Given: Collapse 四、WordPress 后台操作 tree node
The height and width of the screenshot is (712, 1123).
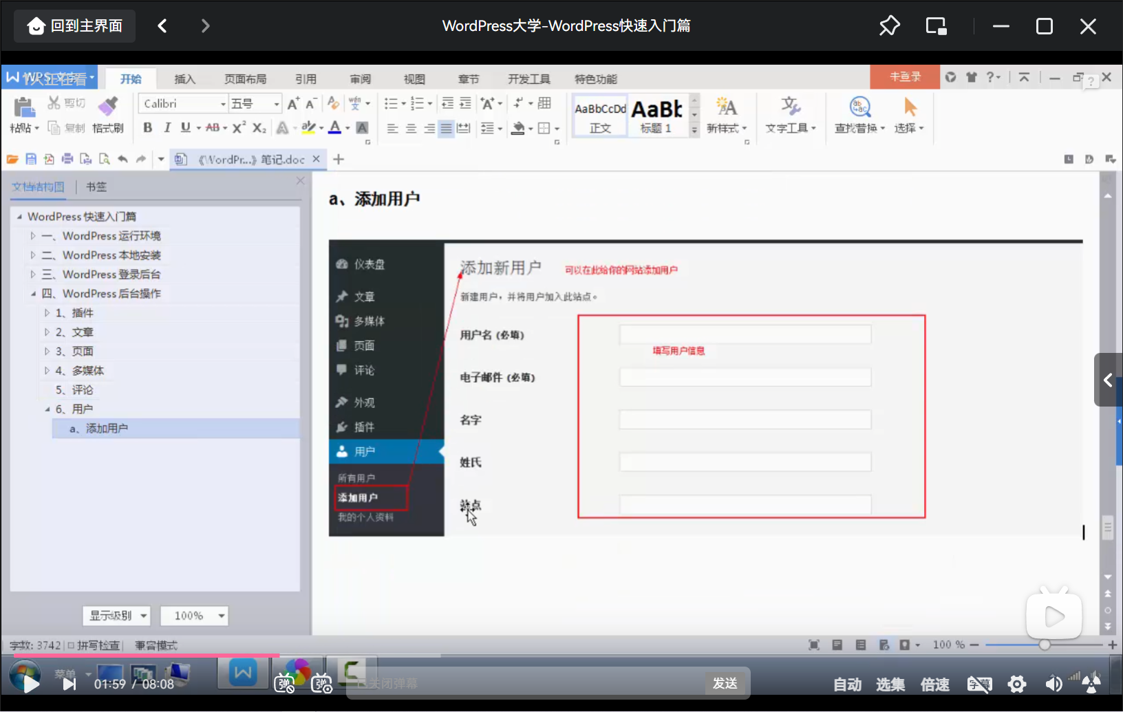Looking at the screenshot, I should pyautogui.click(x=32, y=294).
